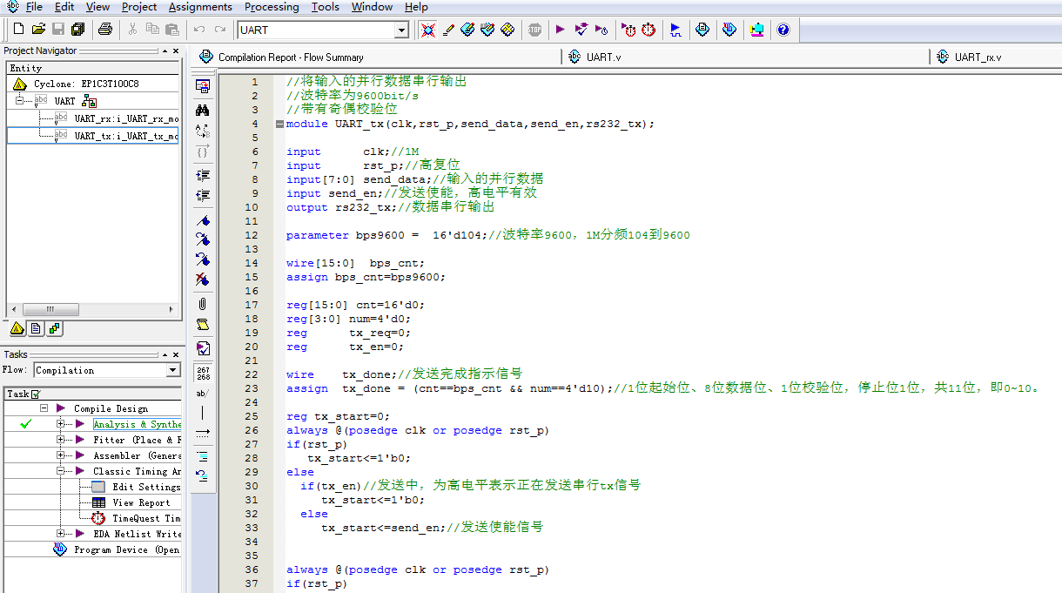Open the Programmer tool from the toolbar
Screen dimensions: 1062x593
click(x=729, y=30)
